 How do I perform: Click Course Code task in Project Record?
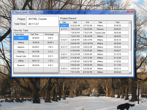point(100,33)
